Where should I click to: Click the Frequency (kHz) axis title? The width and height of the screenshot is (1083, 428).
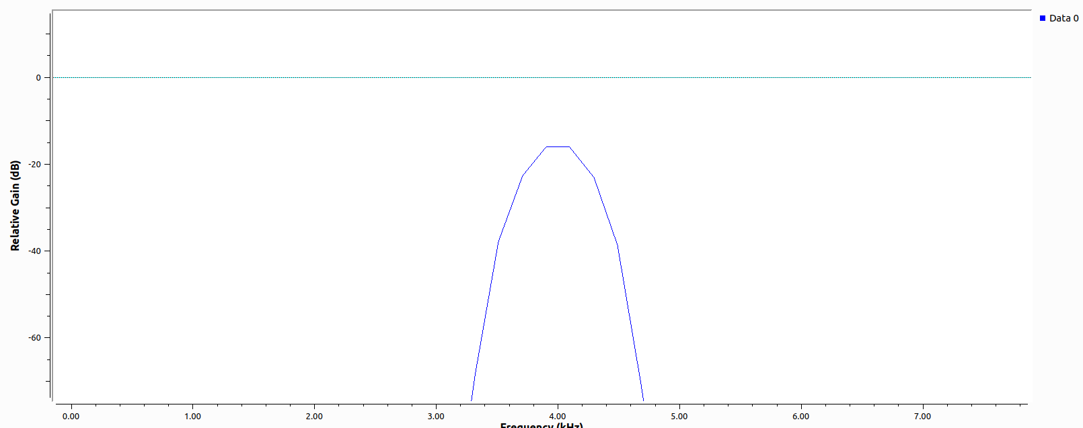(x=541, y=425)
